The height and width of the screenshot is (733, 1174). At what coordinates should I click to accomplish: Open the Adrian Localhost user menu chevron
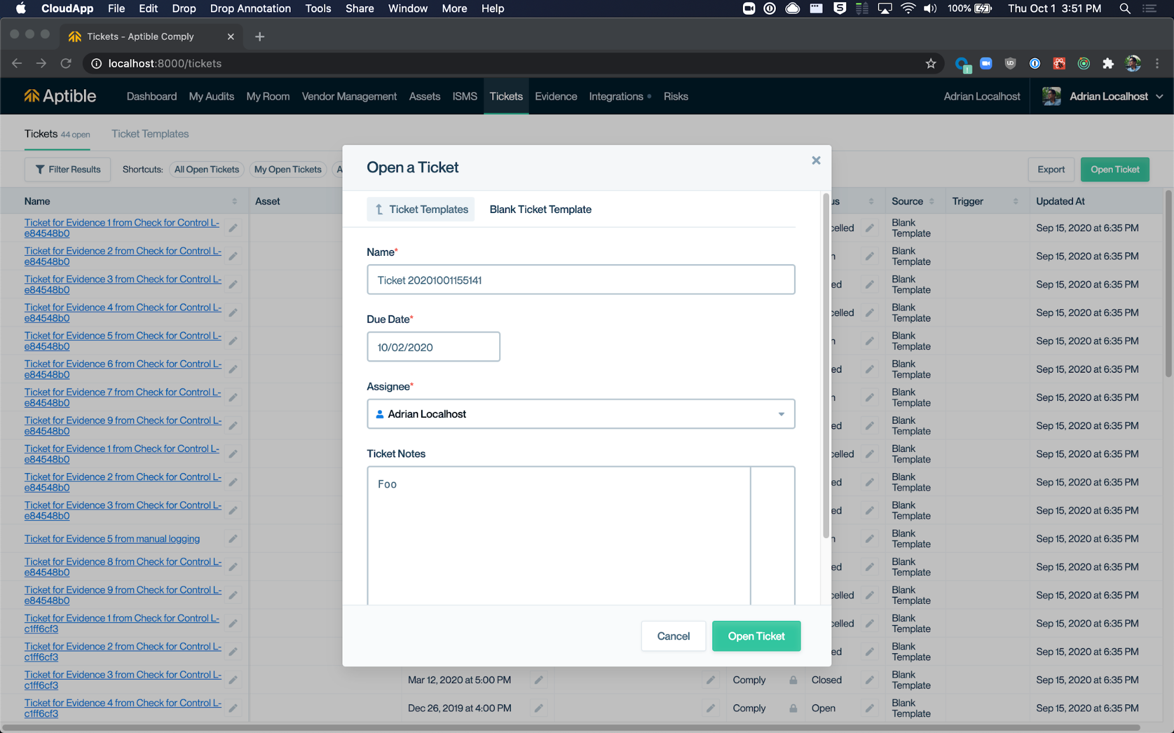[x=1159, y=96]
